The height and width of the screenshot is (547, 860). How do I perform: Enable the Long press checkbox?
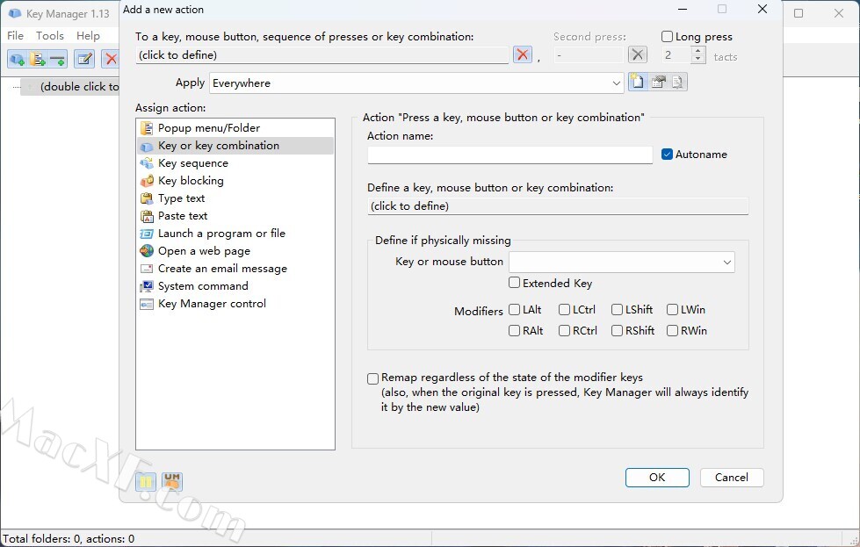(667, 37)
